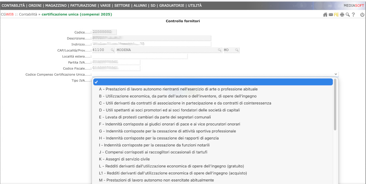Click the CAP field lookup magnifier
The width and height of the screenshot is (366, 184).
[x=112, y=50]
